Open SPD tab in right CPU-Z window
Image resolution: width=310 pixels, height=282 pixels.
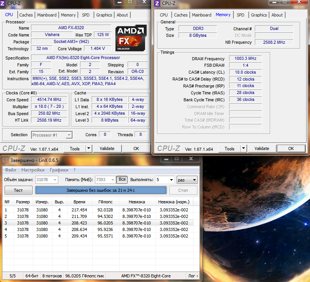point(240,15)
